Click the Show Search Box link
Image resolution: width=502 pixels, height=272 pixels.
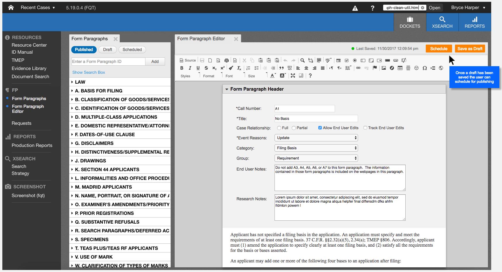tap(88, 72)
